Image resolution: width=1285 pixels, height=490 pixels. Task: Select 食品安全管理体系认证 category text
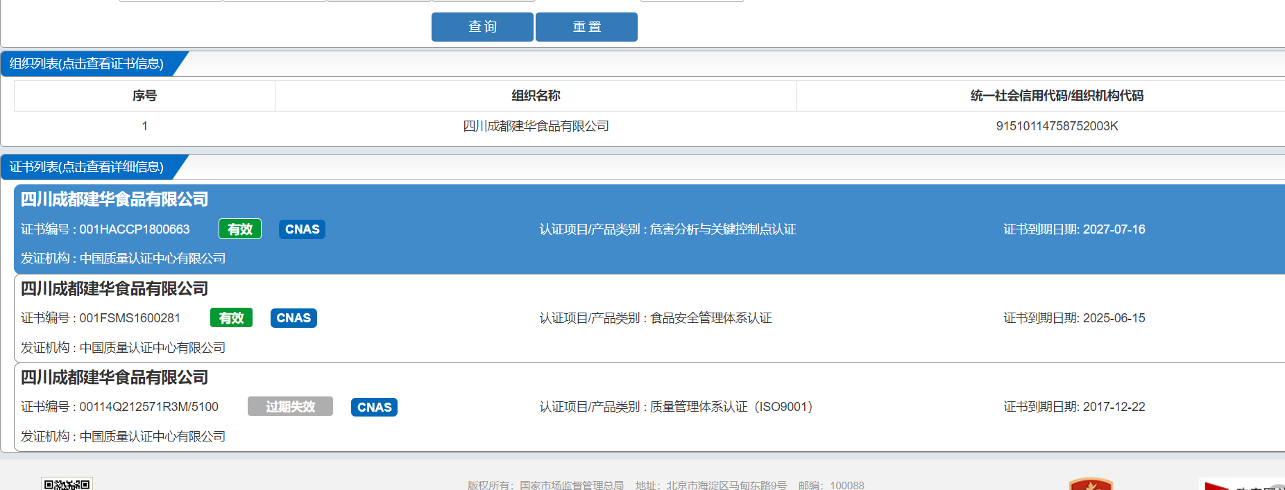pos(711,318)
